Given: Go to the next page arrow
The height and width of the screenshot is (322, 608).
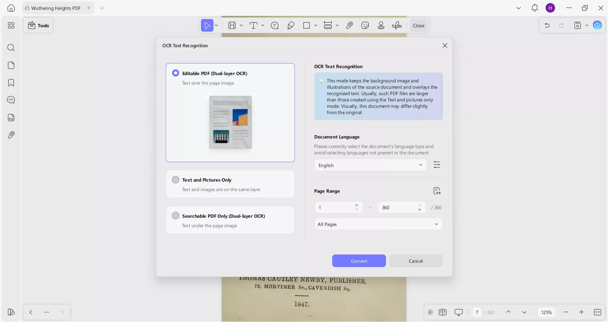Looking at the screenshot, I should [x=524, y=312].
